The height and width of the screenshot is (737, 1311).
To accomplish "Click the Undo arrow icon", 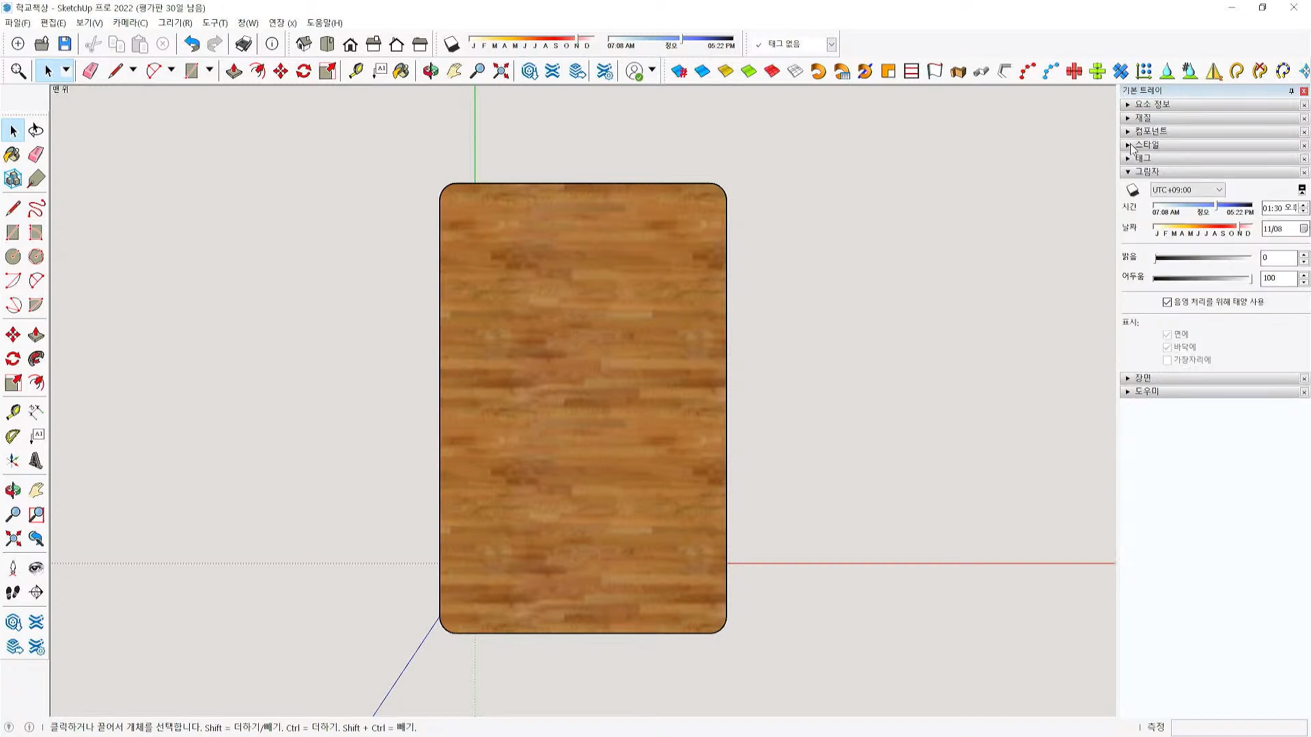I will [192, 44].
